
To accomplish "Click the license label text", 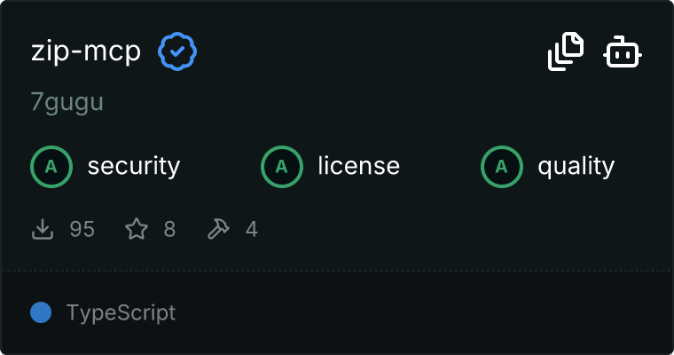I will (x=358, y=166).
